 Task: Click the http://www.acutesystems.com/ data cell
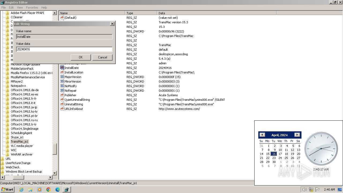pos(179,109)
